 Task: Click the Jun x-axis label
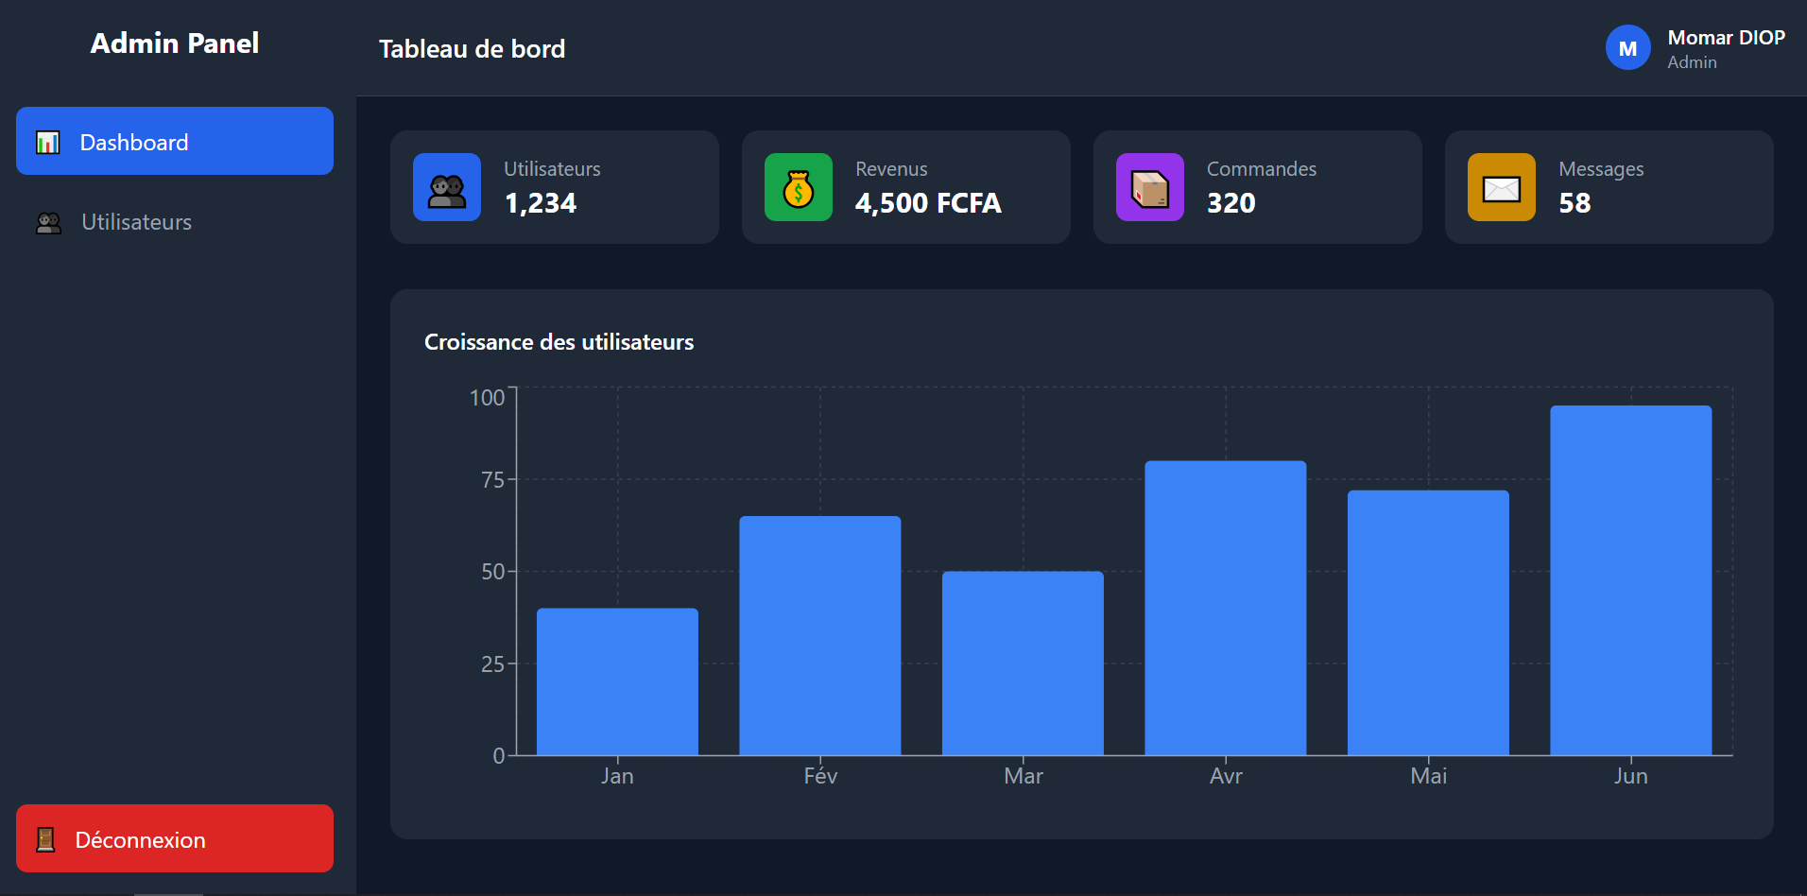pos(1631,776)
